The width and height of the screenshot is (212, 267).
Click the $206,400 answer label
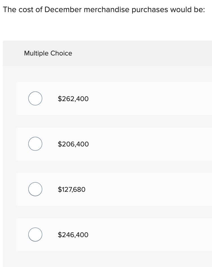pyautogui.click(x=73, y=144)
